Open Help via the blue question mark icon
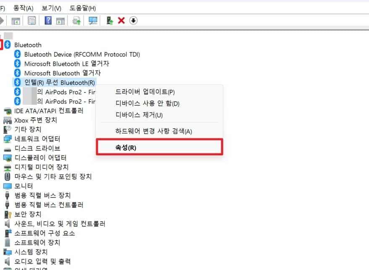The image size is (369, 270). coord(48,21)
